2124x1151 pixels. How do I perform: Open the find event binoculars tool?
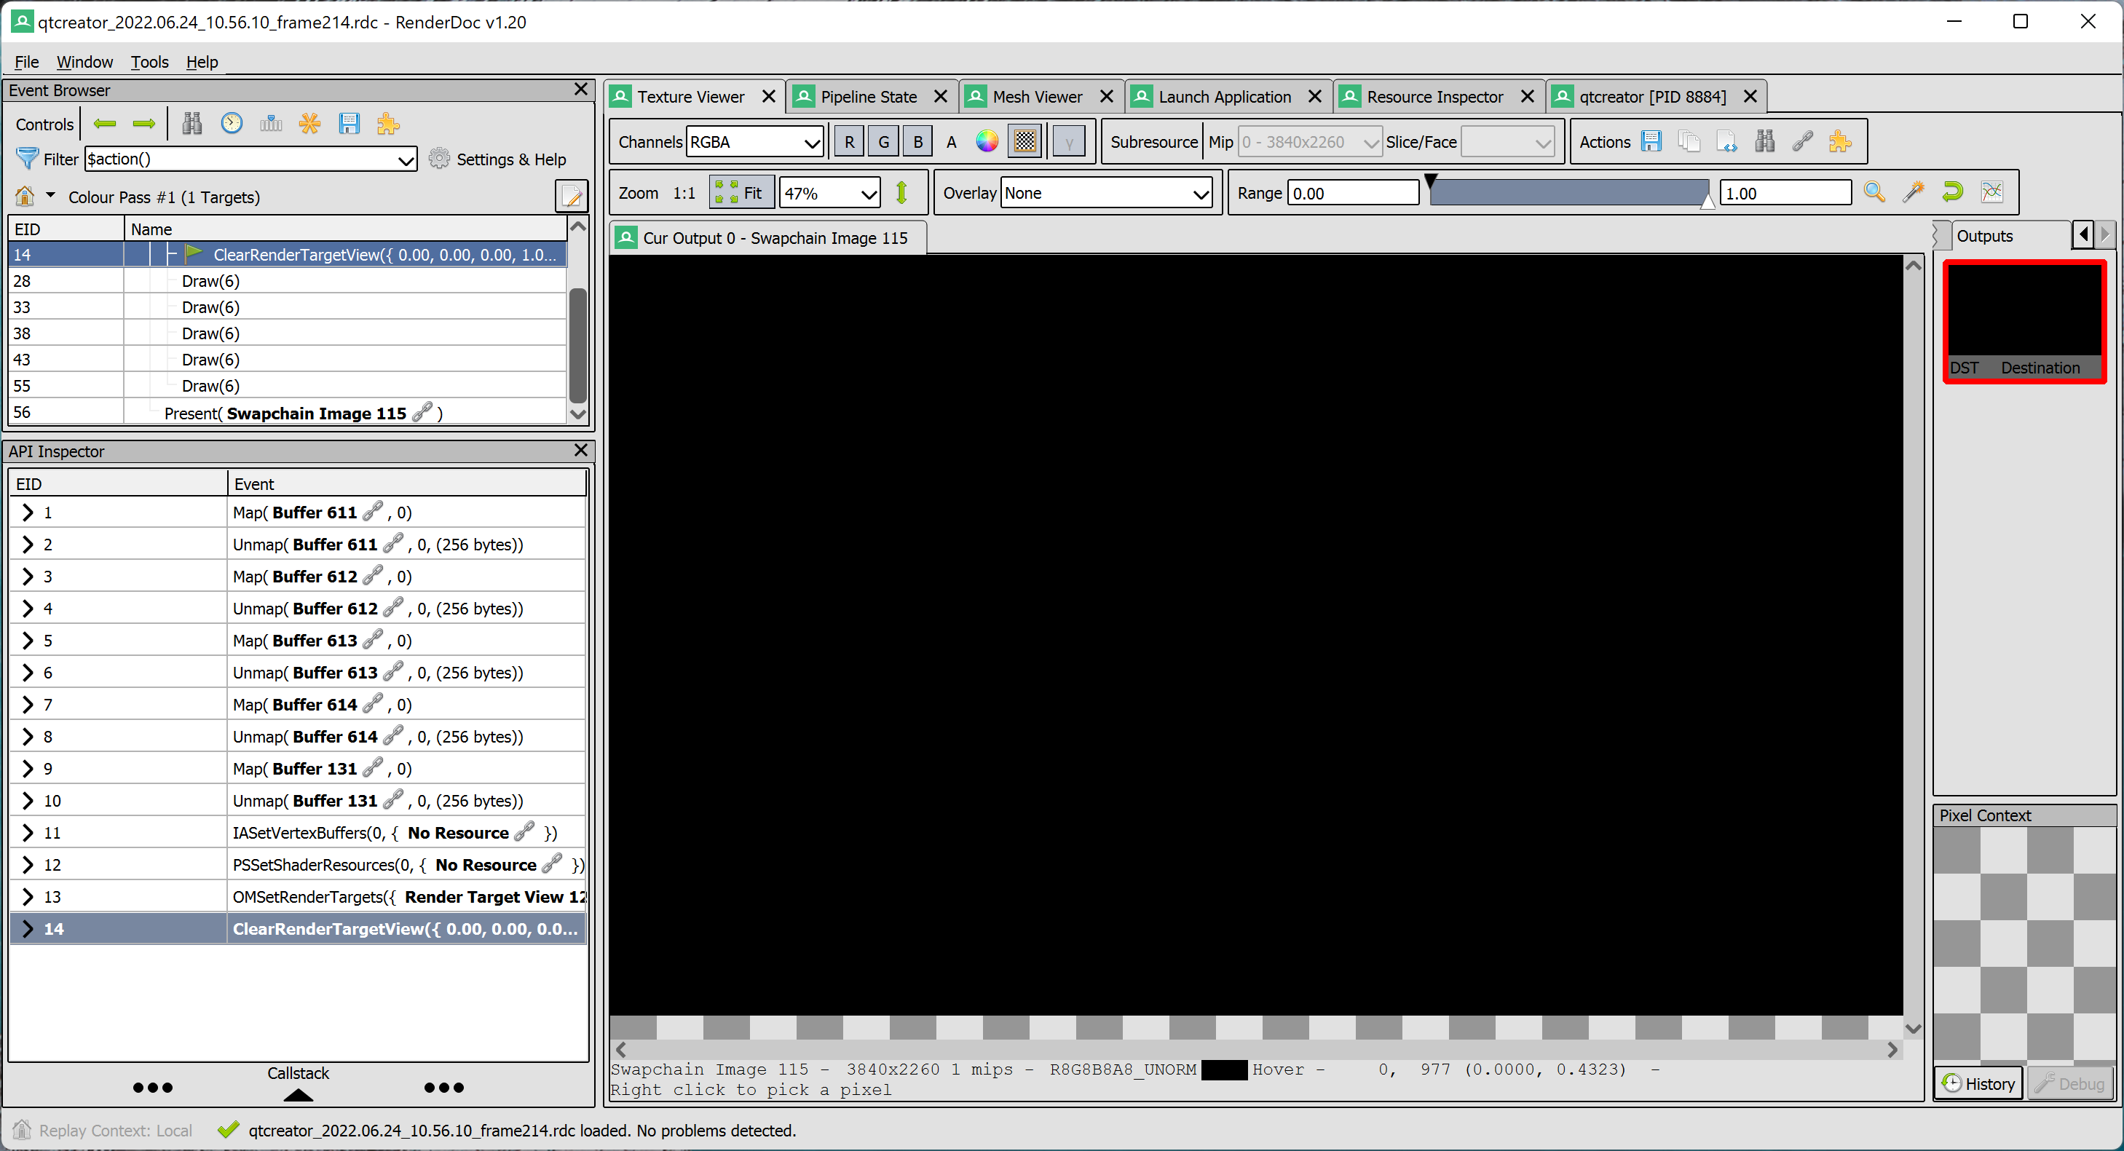pyautogui.click(x=191, y=123)
